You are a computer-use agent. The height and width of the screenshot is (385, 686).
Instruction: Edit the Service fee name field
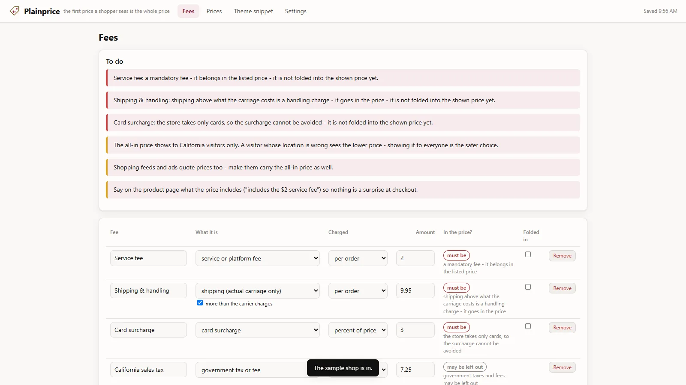coord(148,258)
